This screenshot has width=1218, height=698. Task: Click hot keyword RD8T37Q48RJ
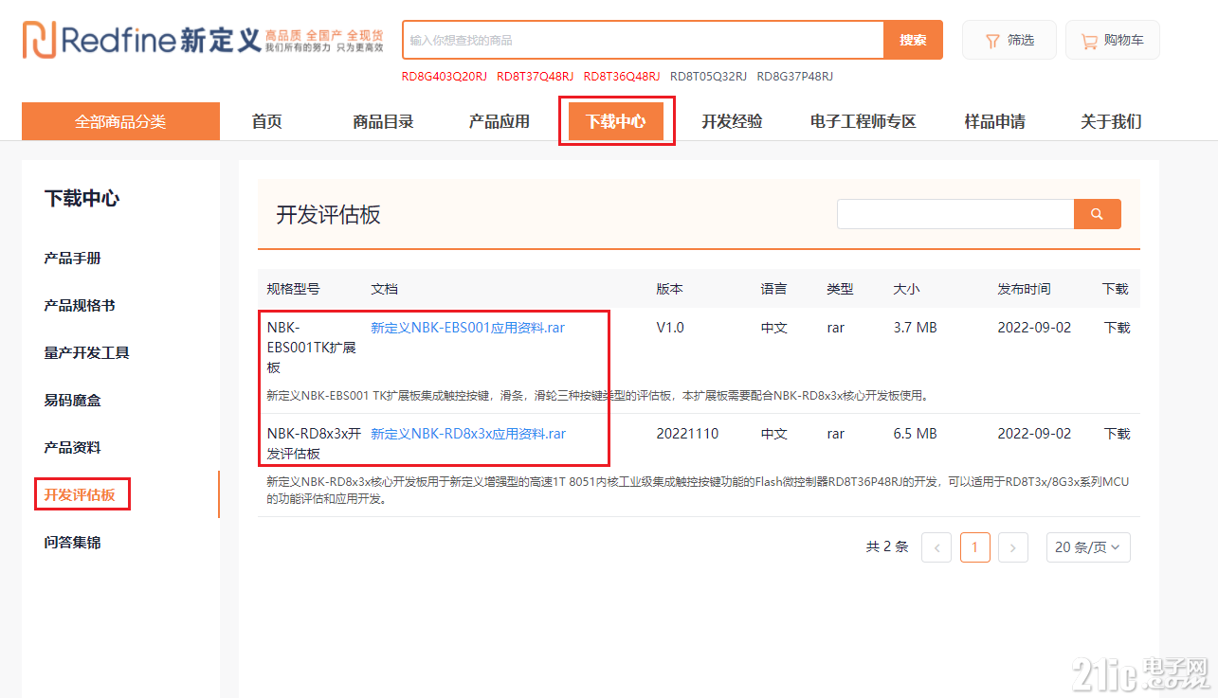[x=535, y=77]
